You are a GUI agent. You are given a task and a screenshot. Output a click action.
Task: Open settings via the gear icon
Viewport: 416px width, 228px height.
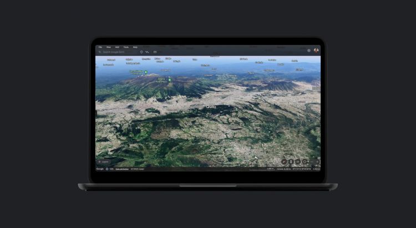click(309, 50)
